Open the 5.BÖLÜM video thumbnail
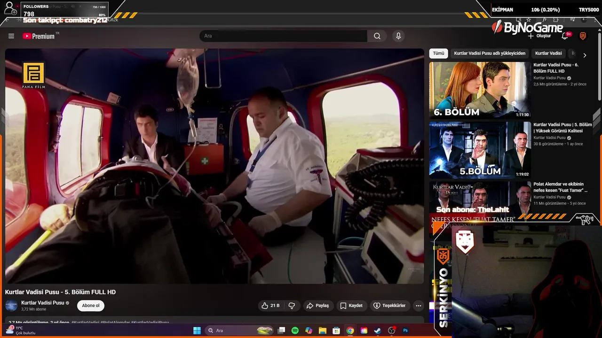Viewport: 602px width, 338px height. point(480,150)
